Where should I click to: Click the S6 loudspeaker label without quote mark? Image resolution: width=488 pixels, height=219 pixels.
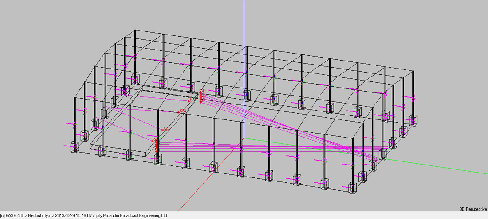tap(165, 129)
